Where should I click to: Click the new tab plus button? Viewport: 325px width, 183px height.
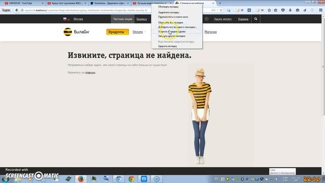pos(220,3)
